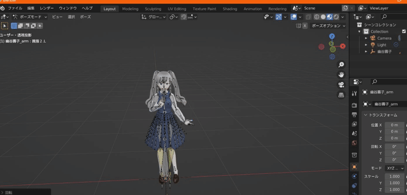The width and height of the screenshot is (407, 195).
Task: Open the Output properties tab icon
Action: click(x=354, y=115)
